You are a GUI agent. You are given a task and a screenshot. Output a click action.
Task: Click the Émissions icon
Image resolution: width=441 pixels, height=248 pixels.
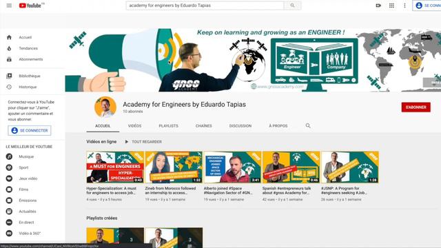[x=9, y=200]
